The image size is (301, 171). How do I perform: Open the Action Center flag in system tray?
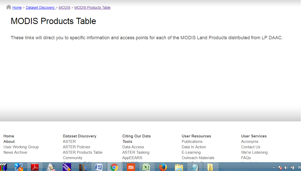tap(280, 167)
